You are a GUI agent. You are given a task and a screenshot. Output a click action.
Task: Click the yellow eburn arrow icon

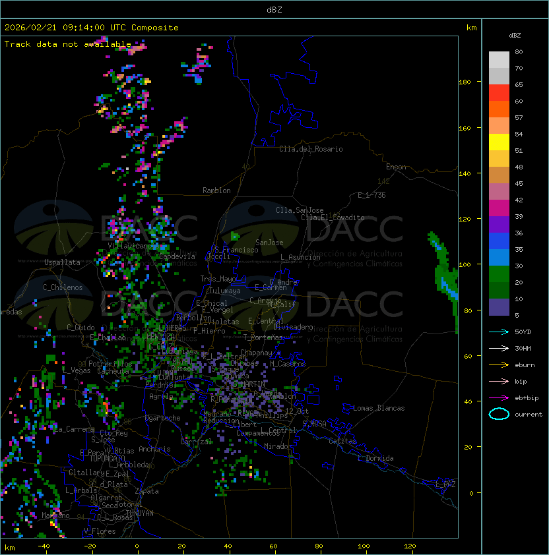(499, 365)
